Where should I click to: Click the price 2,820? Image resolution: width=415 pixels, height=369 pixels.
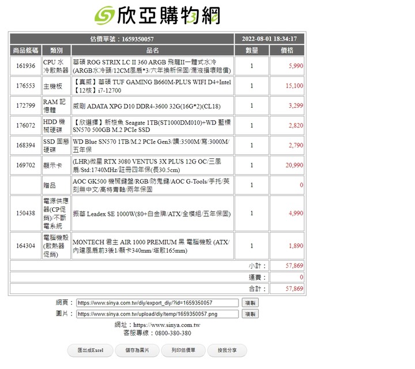[x=296, y=125]
